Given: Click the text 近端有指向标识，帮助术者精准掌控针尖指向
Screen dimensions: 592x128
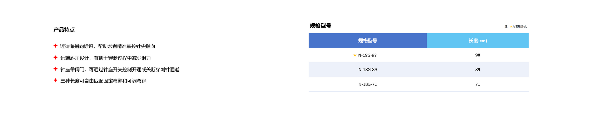Looking at the screenshot, I should pos(108,46).
